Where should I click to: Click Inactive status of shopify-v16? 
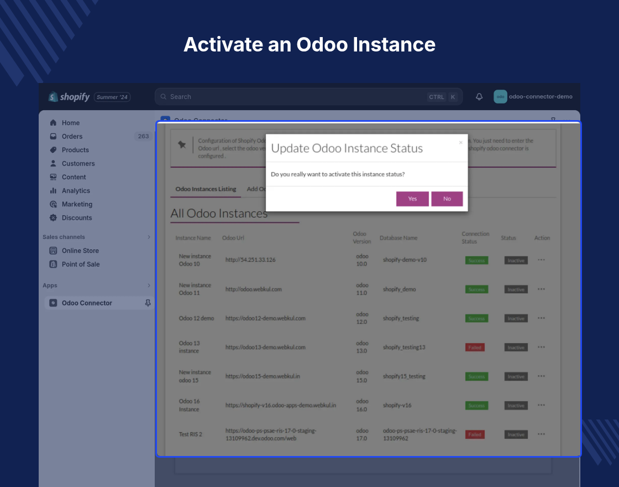(516, 406)
